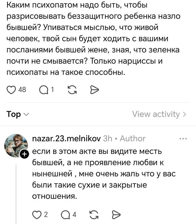Click the nazar.23.melnikov username

[x=66, y=139]
